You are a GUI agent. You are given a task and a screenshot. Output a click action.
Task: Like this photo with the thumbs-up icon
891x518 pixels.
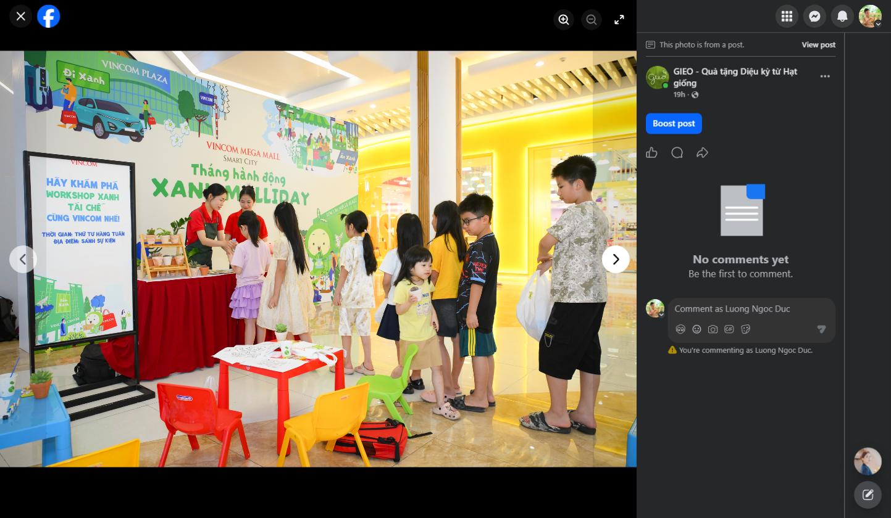click(x=651, y=153)
